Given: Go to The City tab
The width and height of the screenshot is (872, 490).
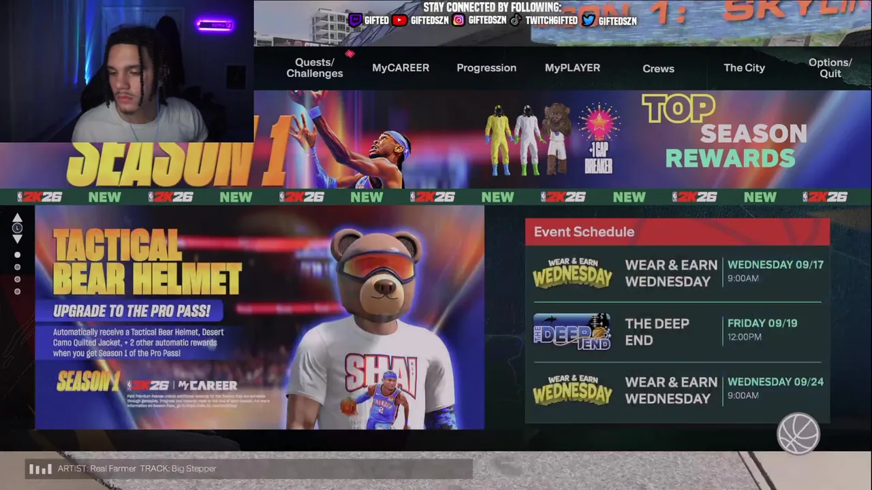Looking at the screenshot, I should (744, 68).
